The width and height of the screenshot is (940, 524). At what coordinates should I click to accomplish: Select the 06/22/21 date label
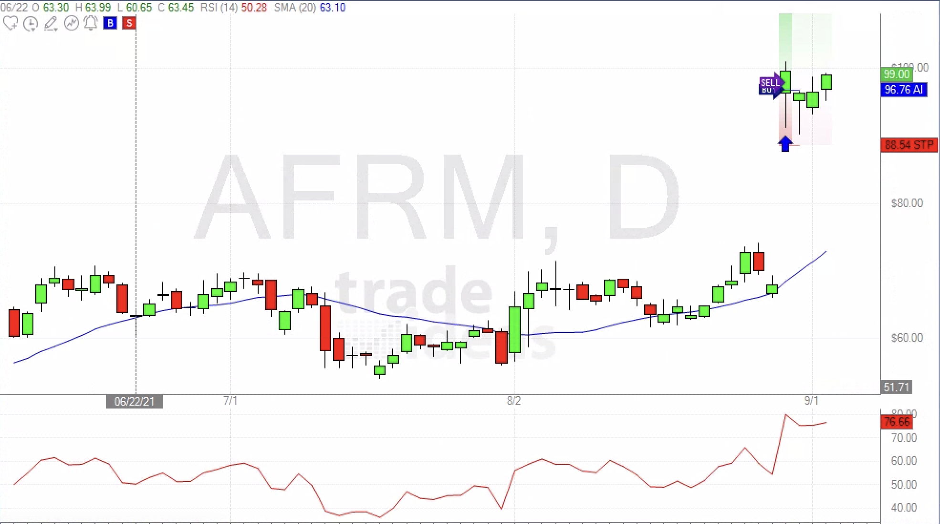coord(134,401)
